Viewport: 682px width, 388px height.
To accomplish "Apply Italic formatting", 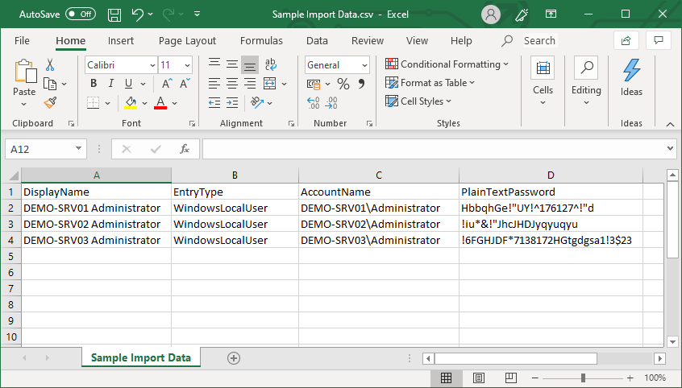I will point(111,84).
